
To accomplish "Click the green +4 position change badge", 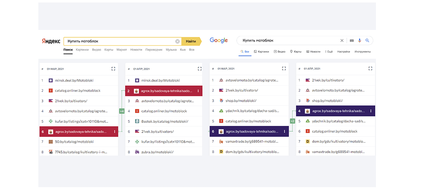I will 122,111.
